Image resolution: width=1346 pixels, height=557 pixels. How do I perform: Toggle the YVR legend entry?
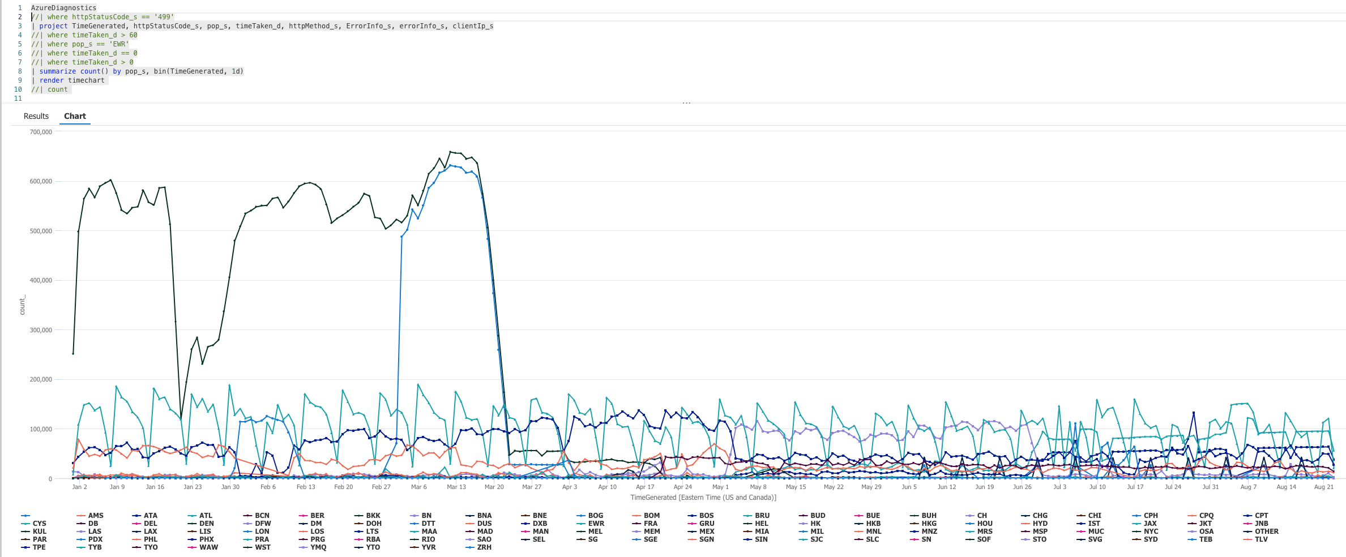[x=423, y=547]
